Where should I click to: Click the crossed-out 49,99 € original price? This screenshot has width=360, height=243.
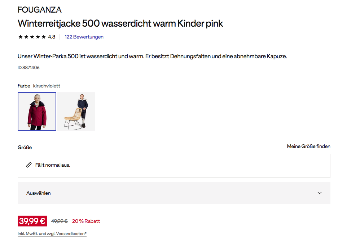click(x=59, y=221)
